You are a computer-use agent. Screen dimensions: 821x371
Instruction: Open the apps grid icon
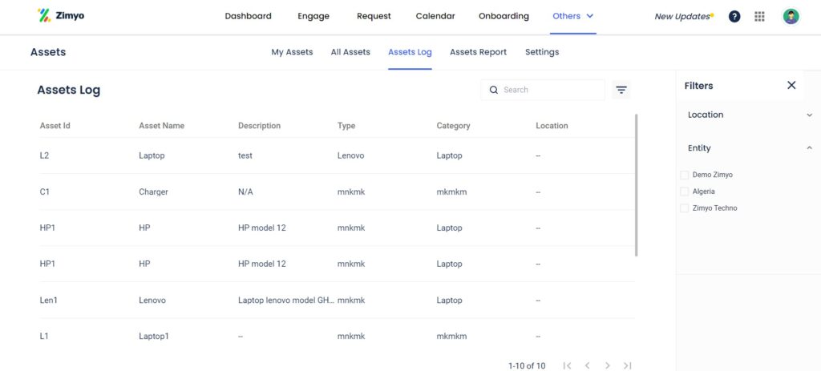[x=759, y=16]
